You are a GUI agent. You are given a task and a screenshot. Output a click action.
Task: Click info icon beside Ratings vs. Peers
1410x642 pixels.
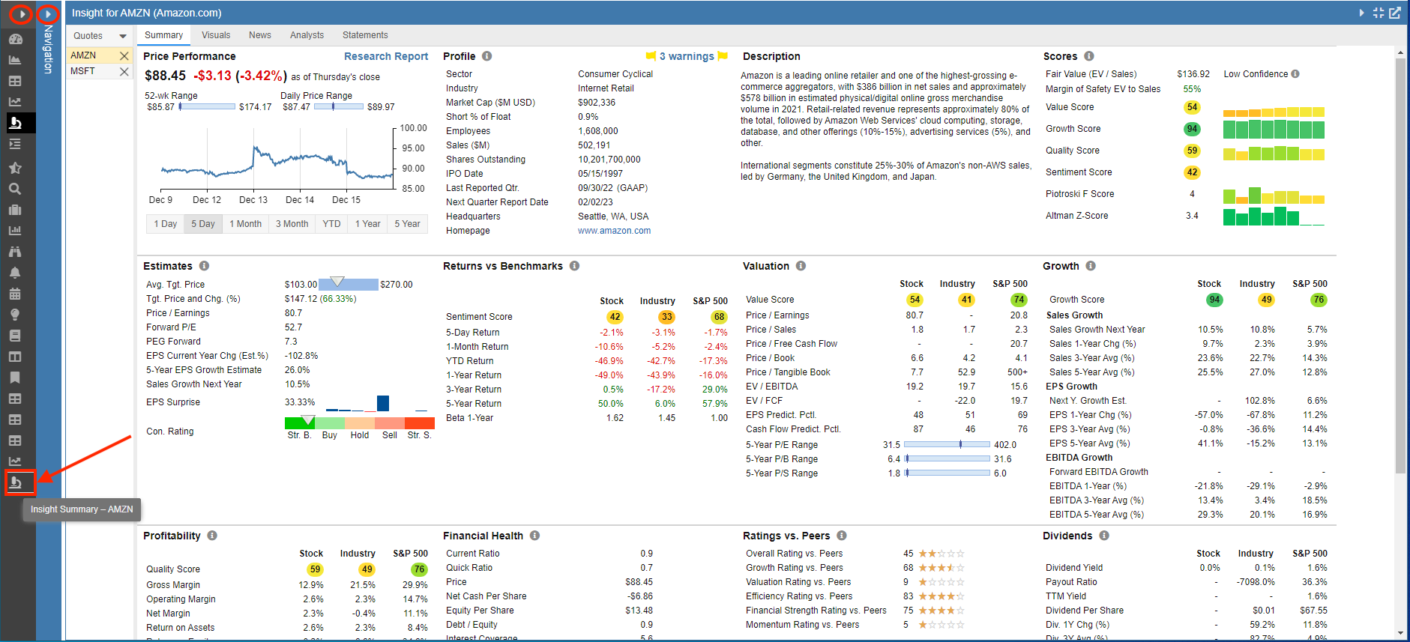tap(842, 536)
